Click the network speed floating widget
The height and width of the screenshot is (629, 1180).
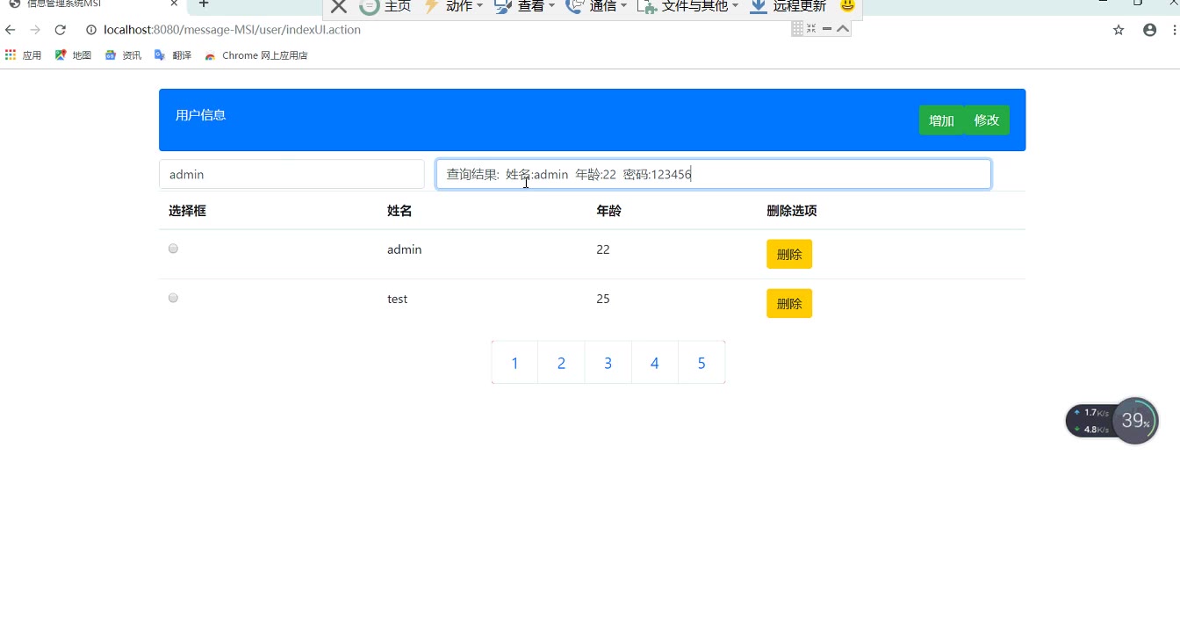tap(1112, 421)
